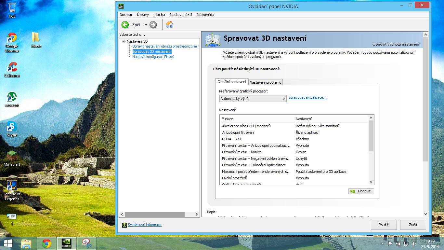Click the Řízeno aplikací value
The image size is (444, 250).
coord(307,132)
